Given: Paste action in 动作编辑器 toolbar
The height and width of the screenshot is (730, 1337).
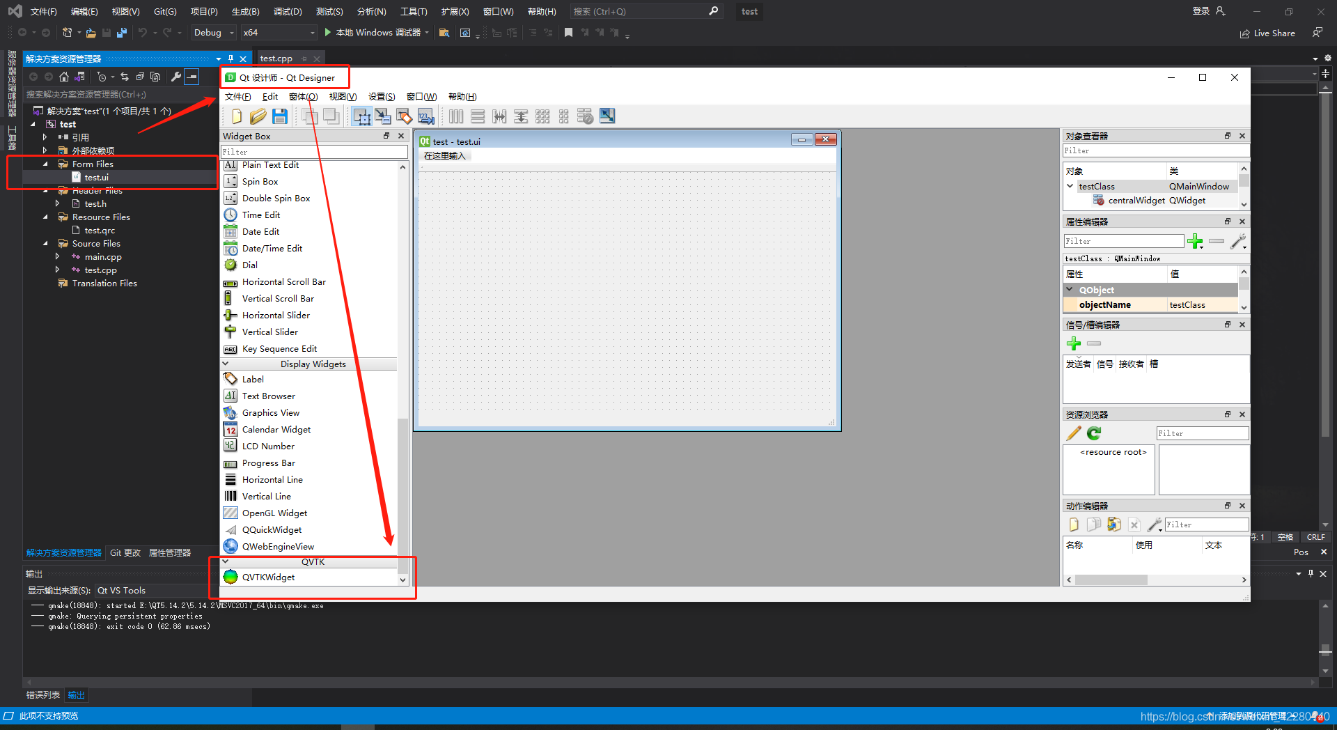Looking at the screenshot, I should tap(1114, 525).
